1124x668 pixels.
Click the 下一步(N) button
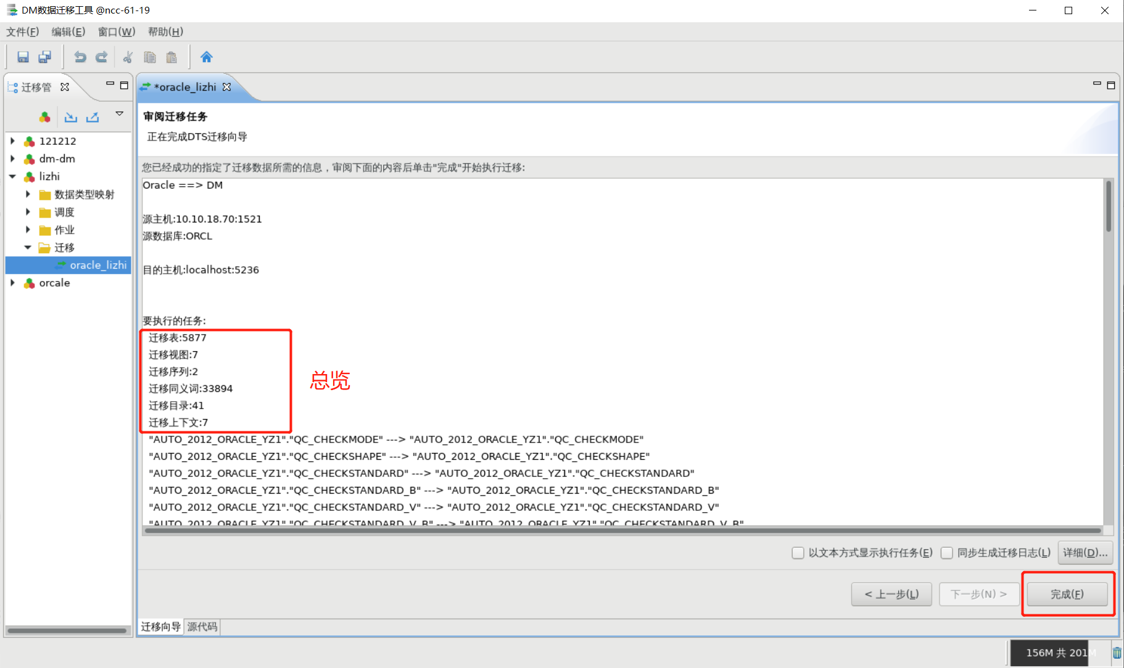coord(979,594)
